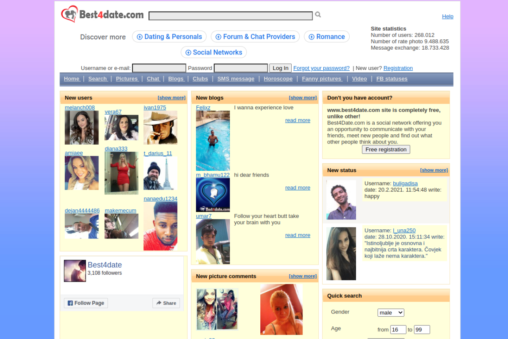Open the buligadisa username link
This screenshot has width=508, height=339.
[405, 184]
